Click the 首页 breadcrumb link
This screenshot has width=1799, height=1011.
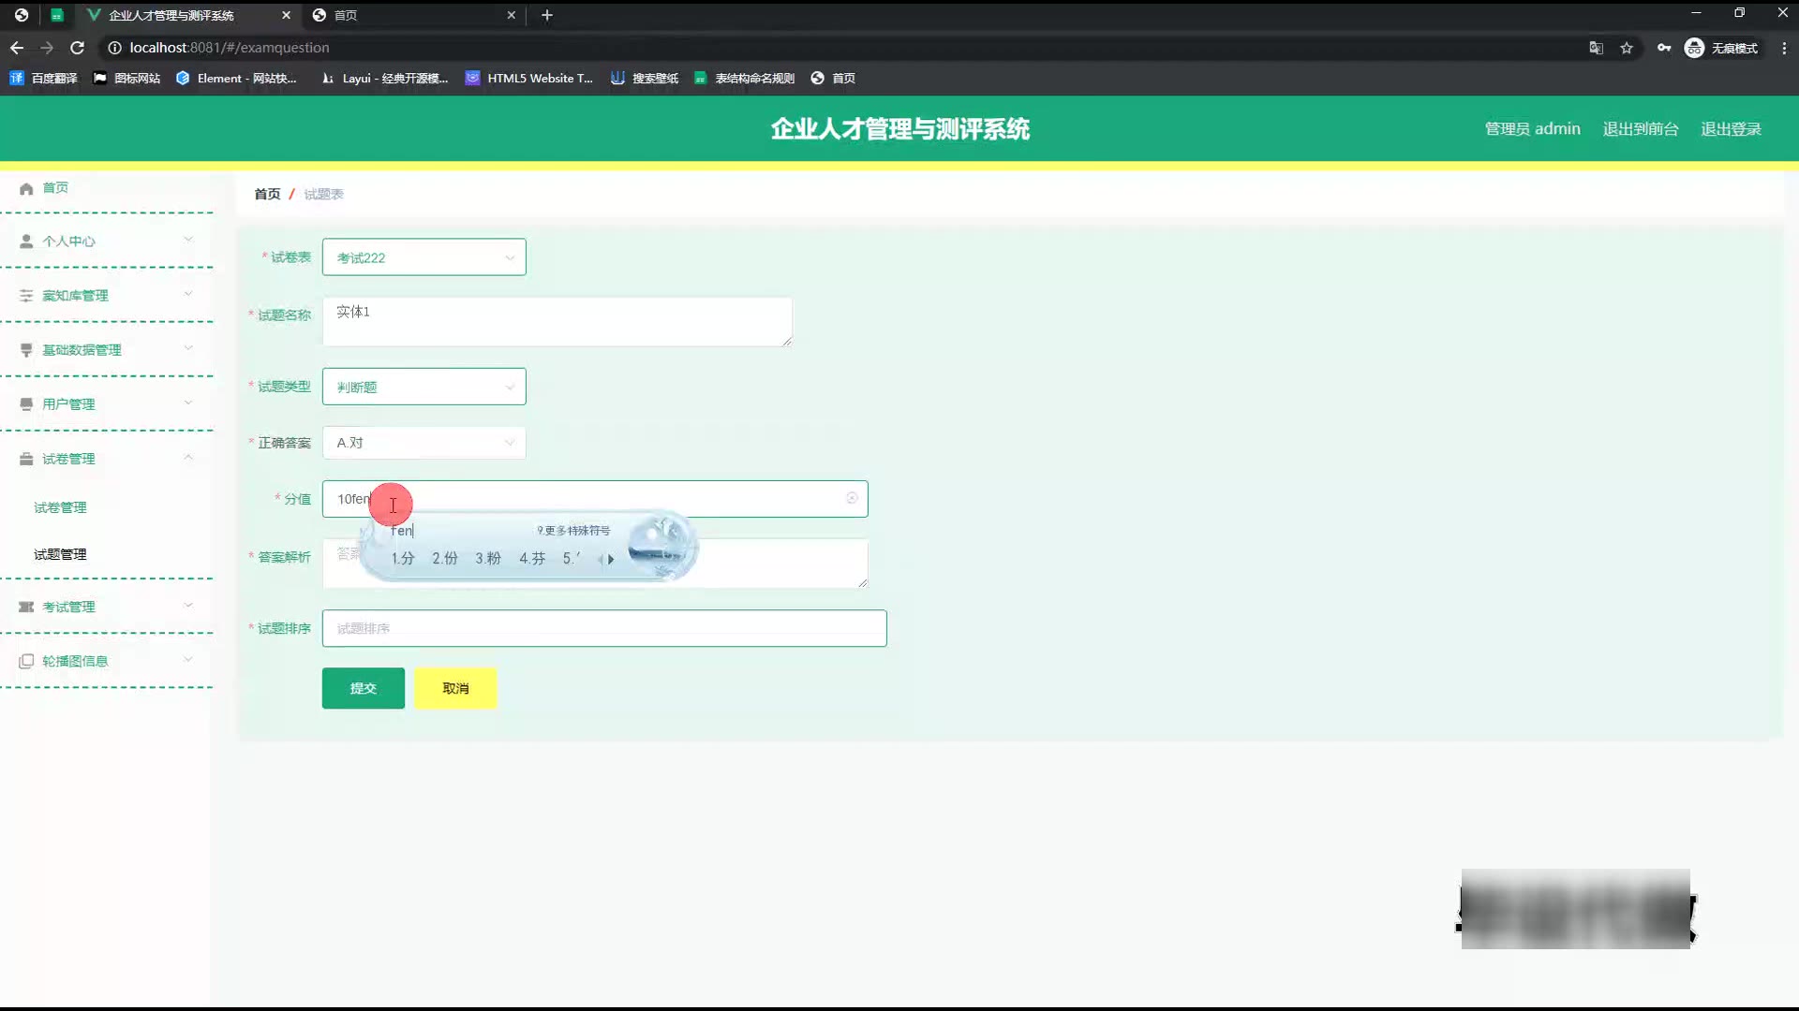(267, 194)
